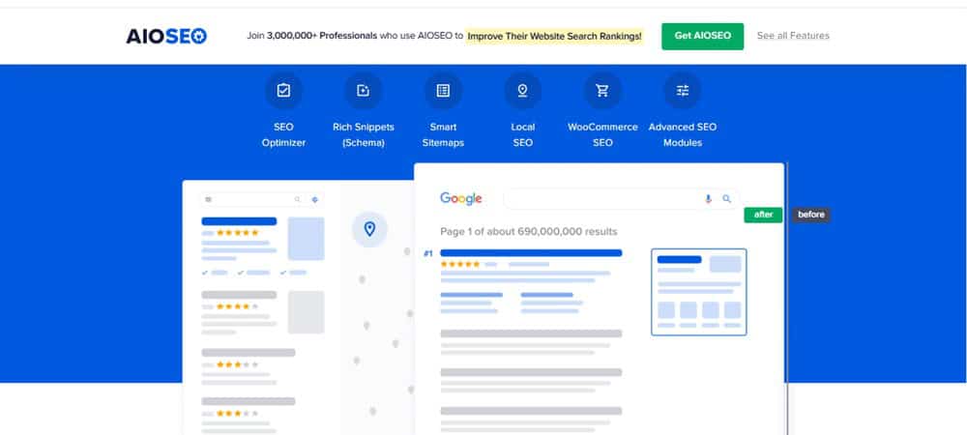The height and width of the screenshot is (435, 967).
Task: Click the SEO Optimizer checkmark icon
Action: (283, 91)
